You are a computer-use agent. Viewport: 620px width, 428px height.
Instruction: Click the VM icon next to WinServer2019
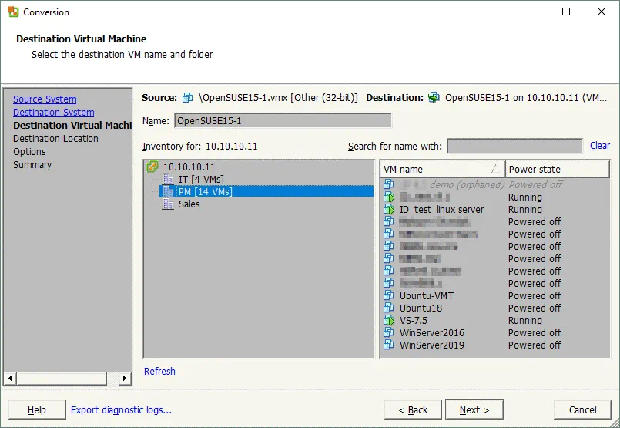pyautogui.click(x=389, y=345)
